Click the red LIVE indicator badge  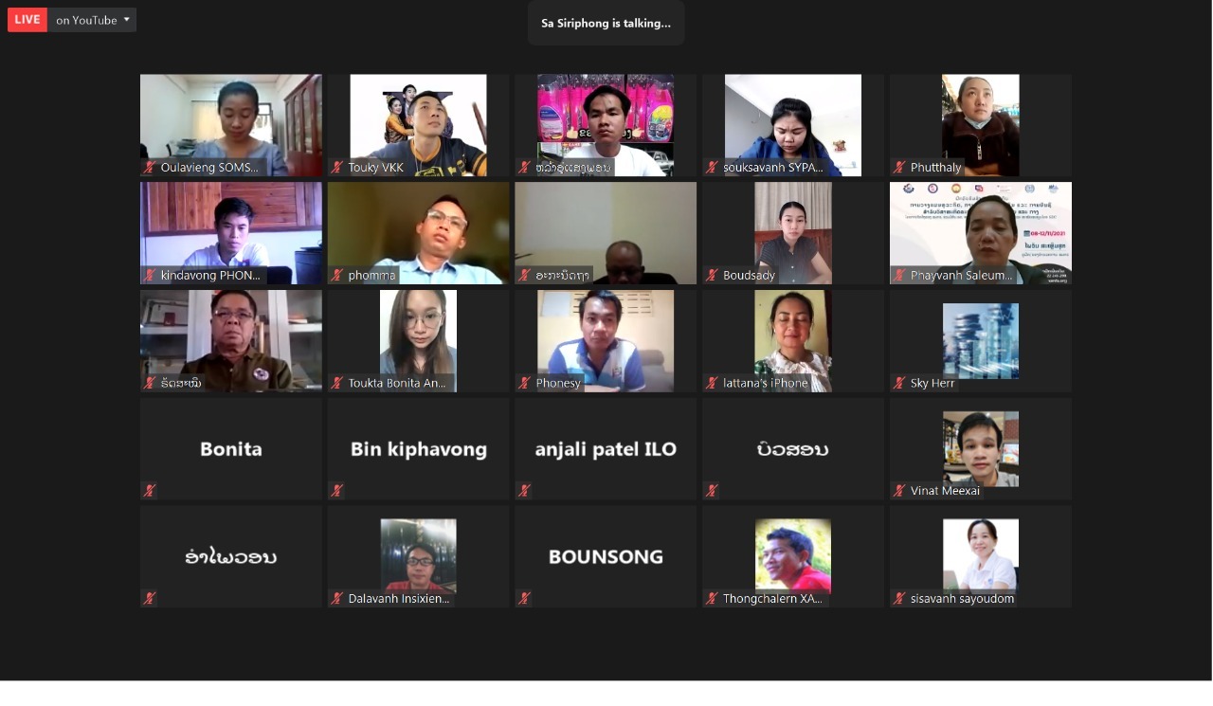pyautogui.click(x=27, y=20)
